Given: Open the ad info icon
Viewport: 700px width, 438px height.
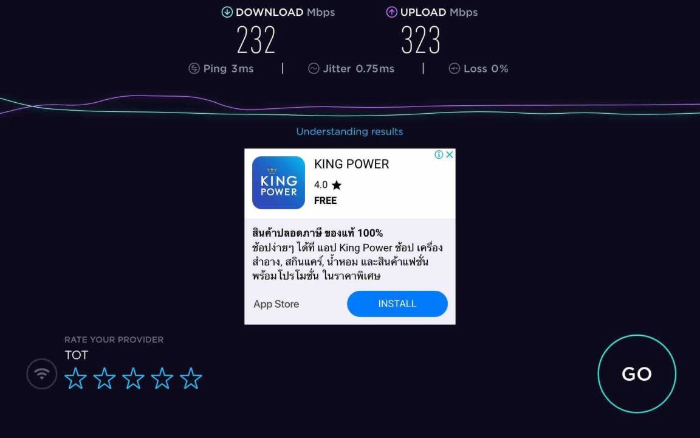Looking at the screenshot, I should coord(439,155).
